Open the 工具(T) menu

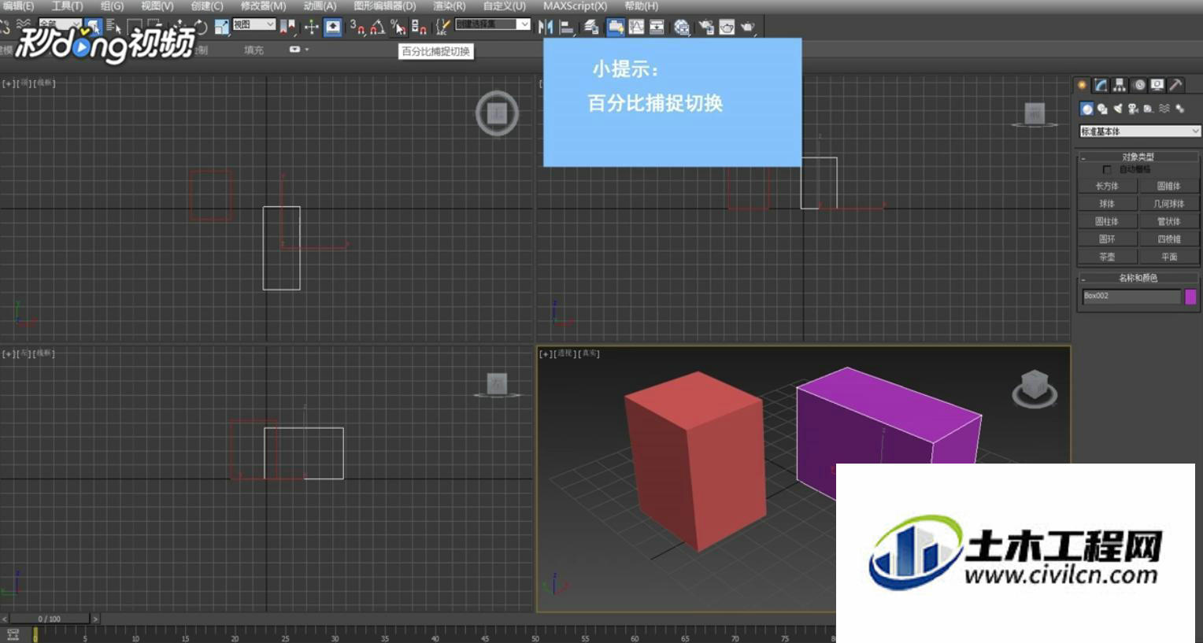(67, 6)
